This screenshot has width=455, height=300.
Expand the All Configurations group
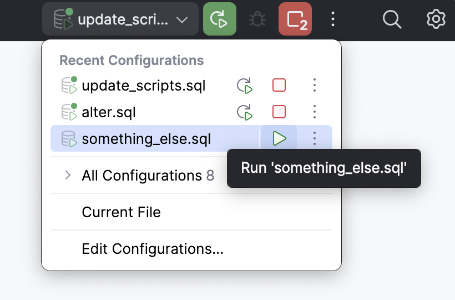pos(68,176)
